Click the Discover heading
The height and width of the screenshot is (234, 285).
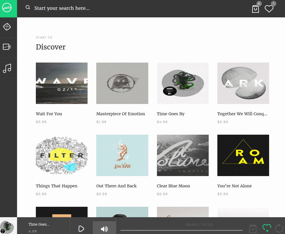[51, 47]
